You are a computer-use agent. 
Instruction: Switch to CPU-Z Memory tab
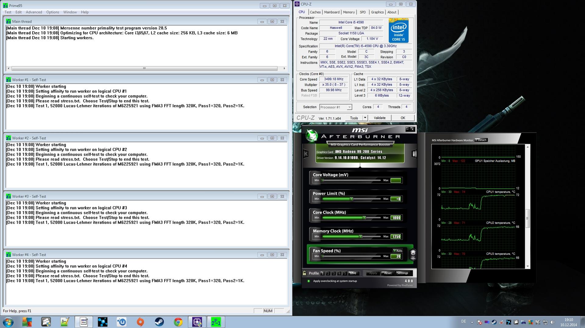[x=349, y=12]
